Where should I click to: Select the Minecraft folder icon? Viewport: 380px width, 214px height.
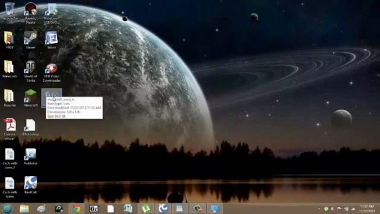click(9, 69)
